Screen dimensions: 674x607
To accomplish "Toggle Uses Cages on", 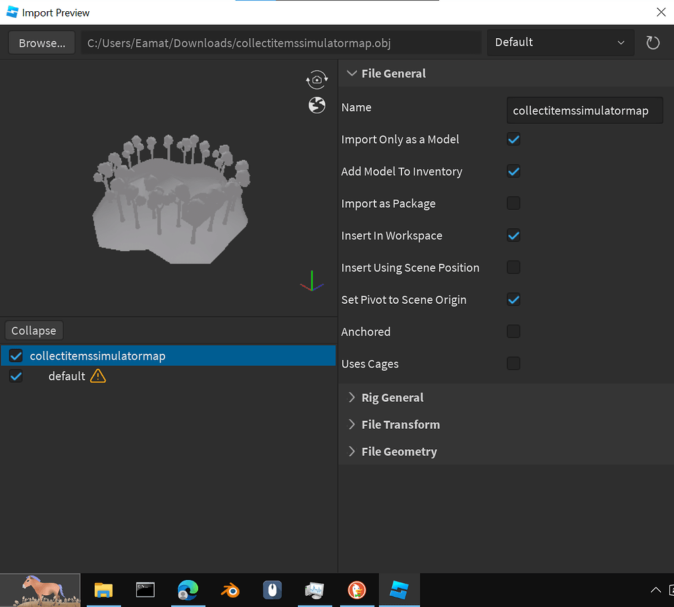I will (513, 364).
